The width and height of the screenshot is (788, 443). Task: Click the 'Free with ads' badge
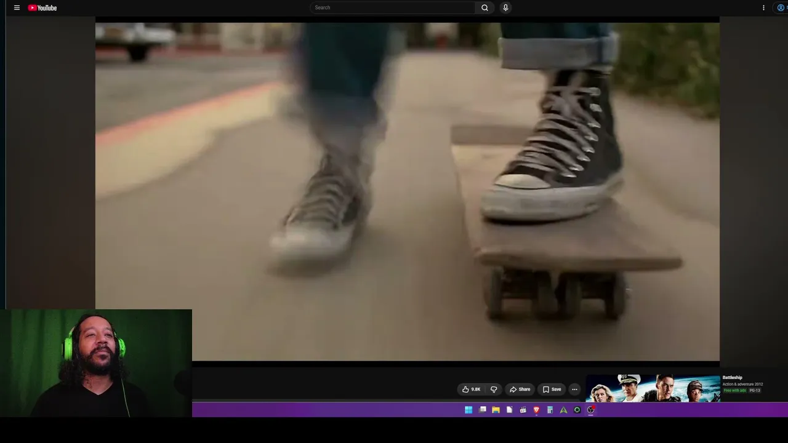(x=734, y=391)
